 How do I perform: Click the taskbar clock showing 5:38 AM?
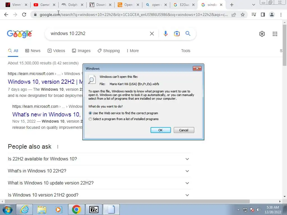[x=273, y=210]
